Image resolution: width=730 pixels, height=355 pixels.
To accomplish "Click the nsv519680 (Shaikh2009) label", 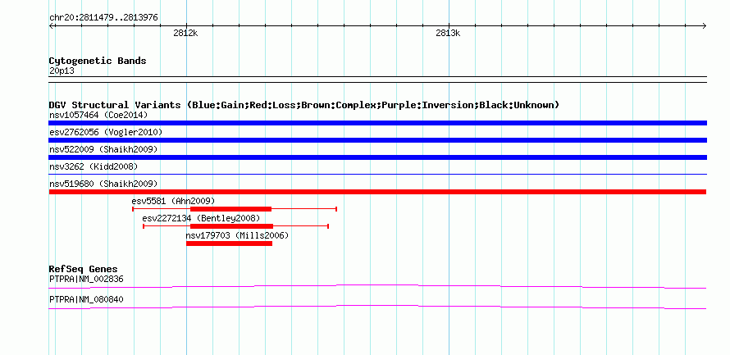I will pyautogui.click(x=103, y=184).
